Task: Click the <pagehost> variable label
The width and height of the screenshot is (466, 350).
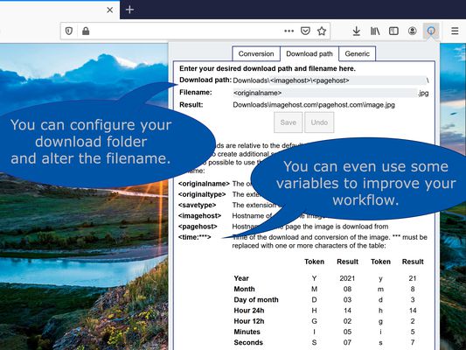Action: point(198,227)
